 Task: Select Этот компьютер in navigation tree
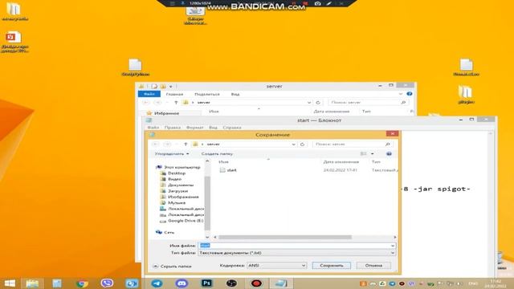[x=182, y=167]
